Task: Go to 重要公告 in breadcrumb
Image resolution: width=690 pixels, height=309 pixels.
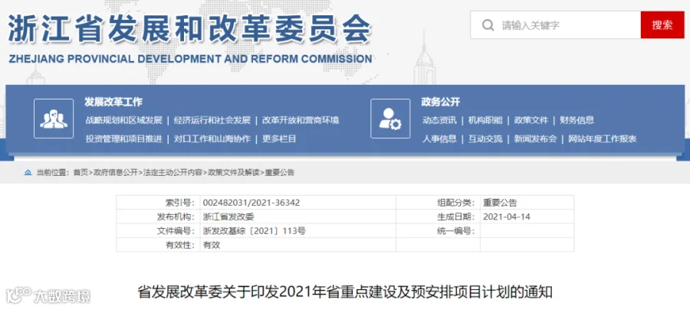Action: [279, 173]
